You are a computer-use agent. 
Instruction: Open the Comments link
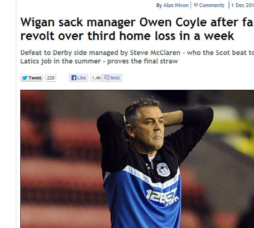(x=212, y=5)
